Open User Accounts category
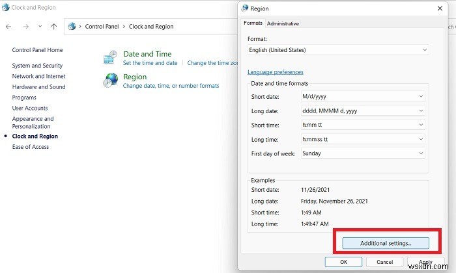456x273 pixels. (x=30, y=108)
